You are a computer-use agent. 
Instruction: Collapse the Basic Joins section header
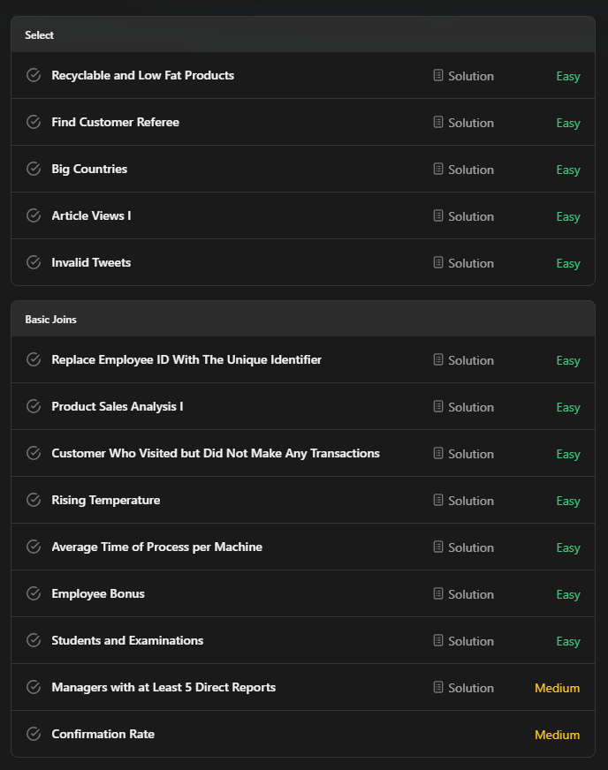[x=303, y=319]
